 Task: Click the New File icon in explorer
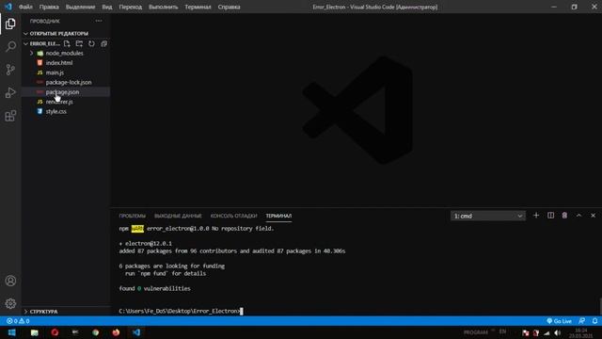[x=67, y=44]
